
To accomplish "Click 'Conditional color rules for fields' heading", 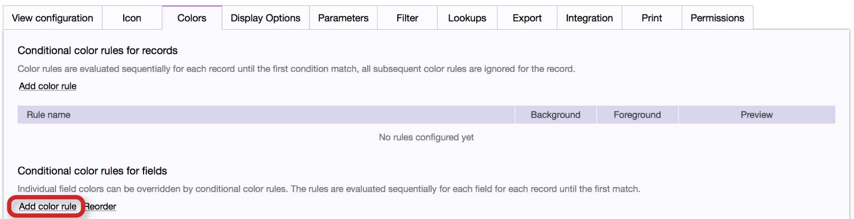I will click(x=92, y=171).
